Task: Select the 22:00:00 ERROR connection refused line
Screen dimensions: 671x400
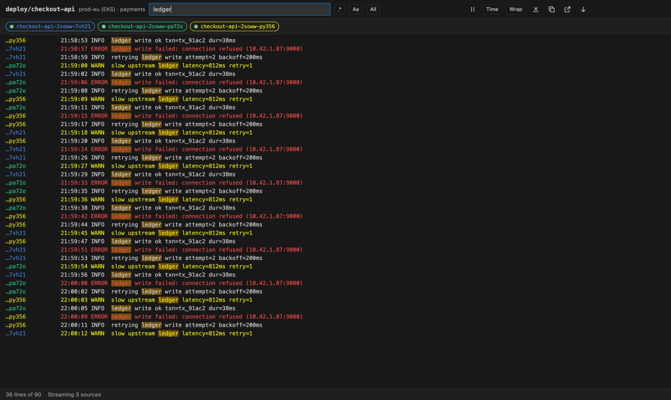Action: tap(335, 284)
